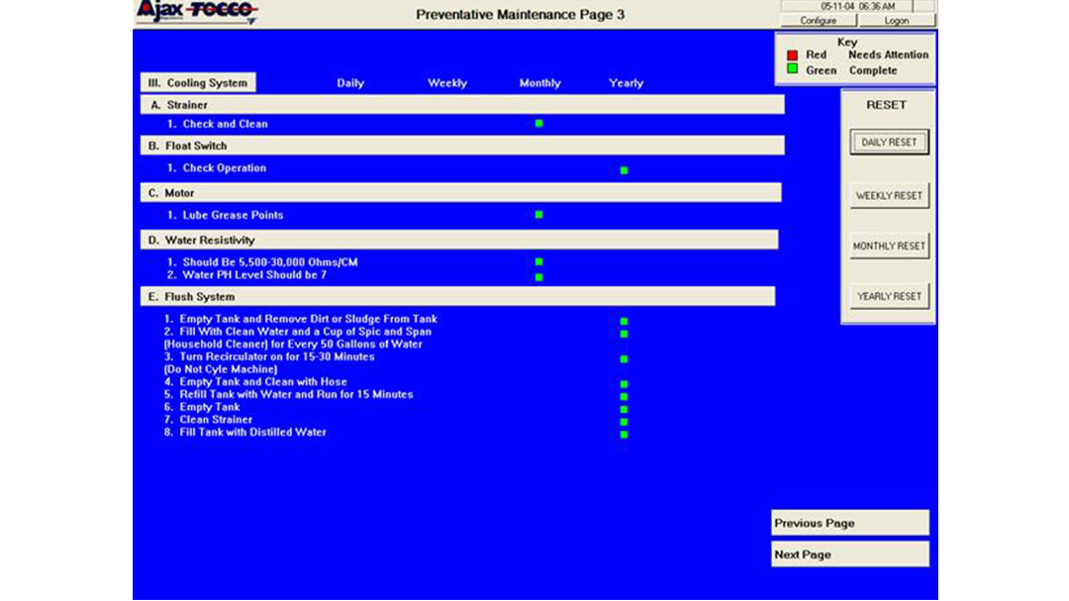Select the III. Cooling System tab
This screenshot has width=1069, height=601.
point(197,83)
